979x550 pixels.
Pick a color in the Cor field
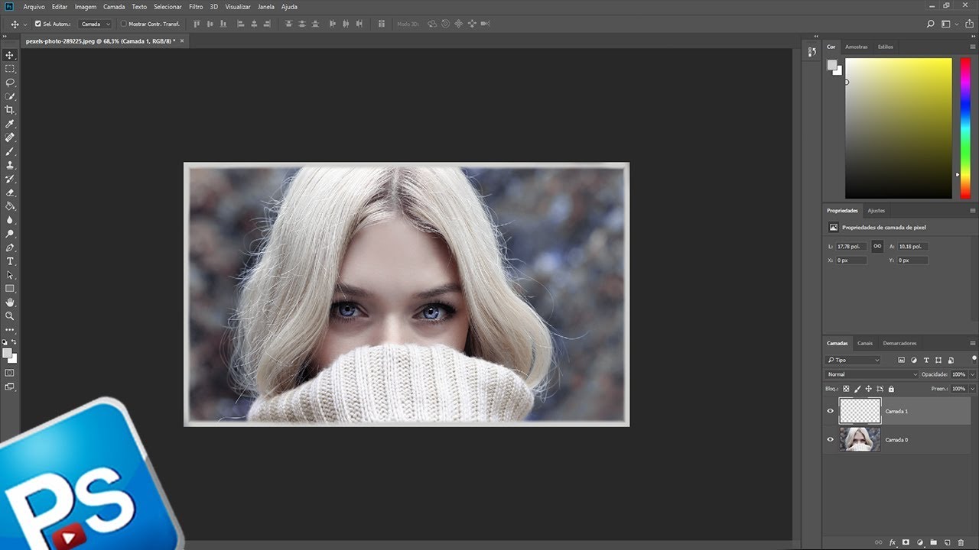[899, 128]
